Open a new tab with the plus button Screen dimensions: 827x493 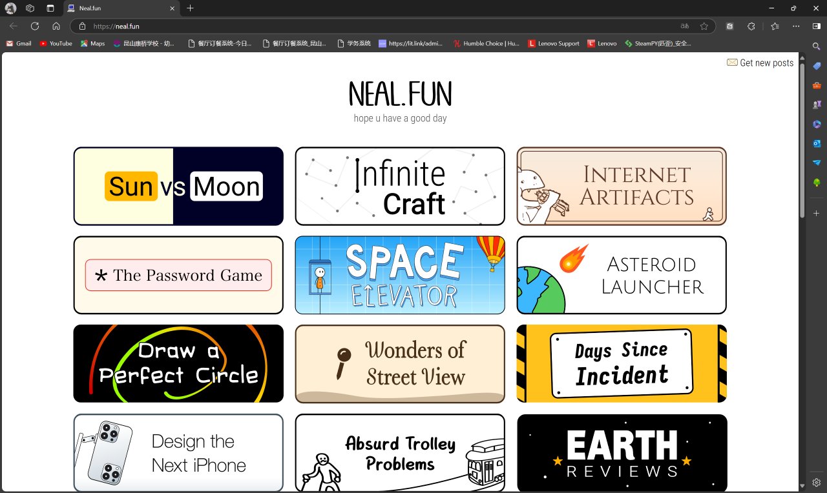tap(190, 8)
